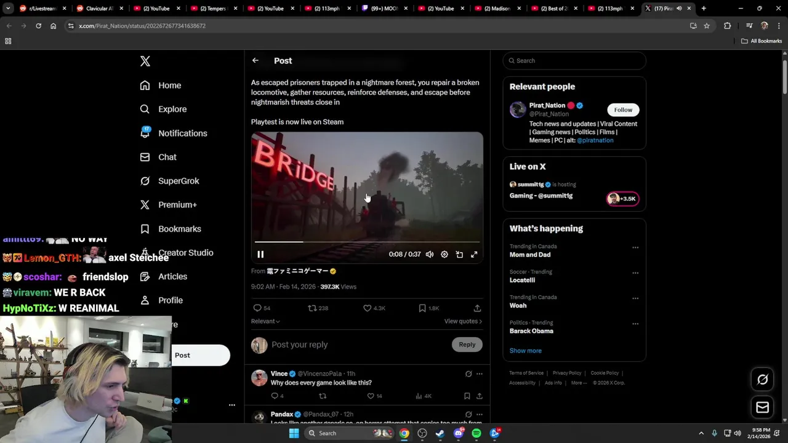Open Windows Start menu
Image resolution: width=788 pixels, height=443 pixels.
[294, 433]
